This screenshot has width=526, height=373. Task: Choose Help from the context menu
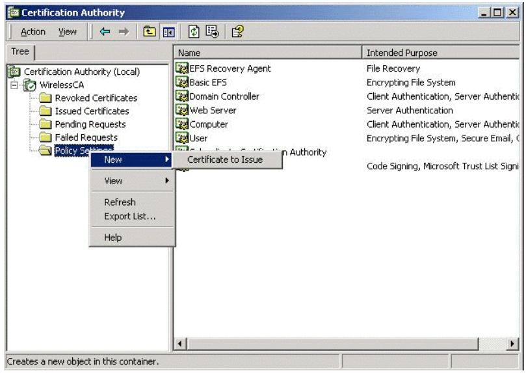point(131,238)
